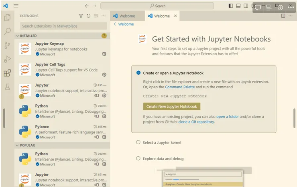Go back via Welcome breadcrumb chevron

click(115, 24)
